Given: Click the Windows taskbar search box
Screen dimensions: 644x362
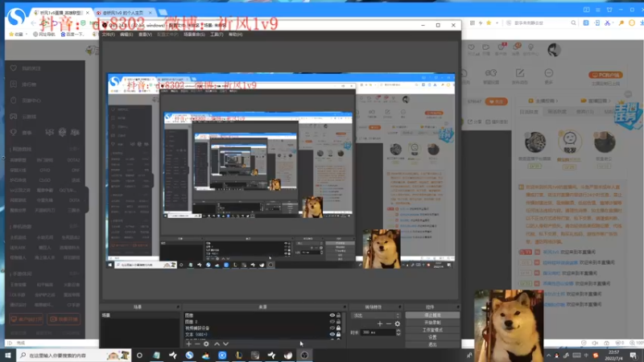Looking at the screenshot, I should tap(74, 356).
